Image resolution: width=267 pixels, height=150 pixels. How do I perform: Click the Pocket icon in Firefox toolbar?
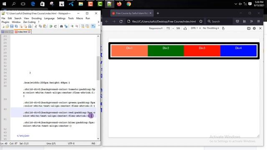tap(237, 21)
